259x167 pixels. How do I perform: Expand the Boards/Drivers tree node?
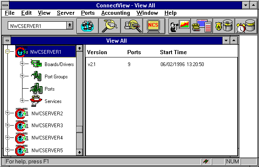point(22,64)
